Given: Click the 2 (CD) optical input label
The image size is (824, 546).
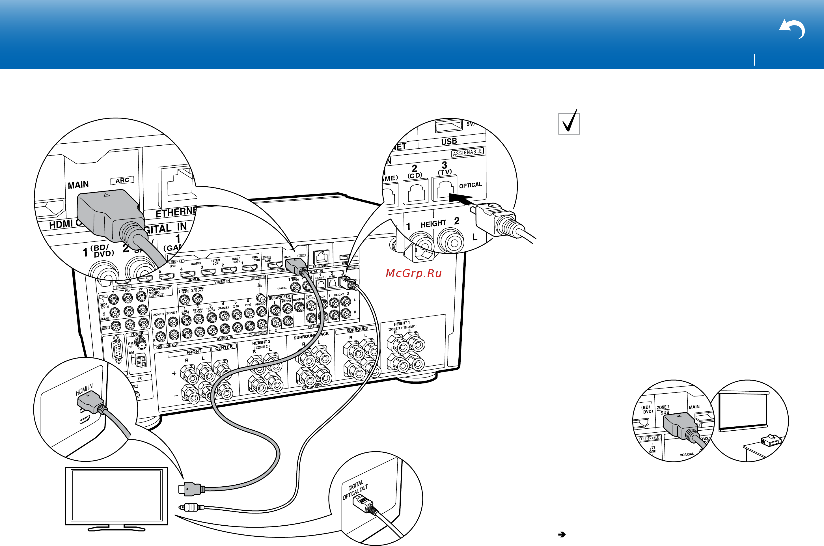Looking at the screenshot, I should 415,172.
